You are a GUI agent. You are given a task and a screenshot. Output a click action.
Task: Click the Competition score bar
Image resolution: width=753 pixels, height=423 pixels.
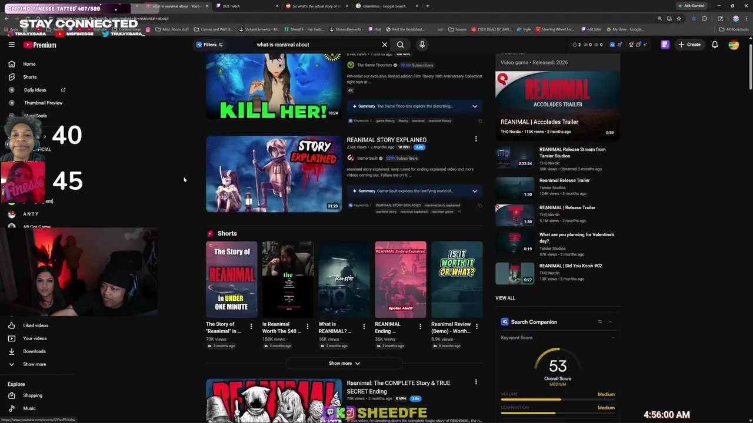pyautogui.click(x=558, y=412)
